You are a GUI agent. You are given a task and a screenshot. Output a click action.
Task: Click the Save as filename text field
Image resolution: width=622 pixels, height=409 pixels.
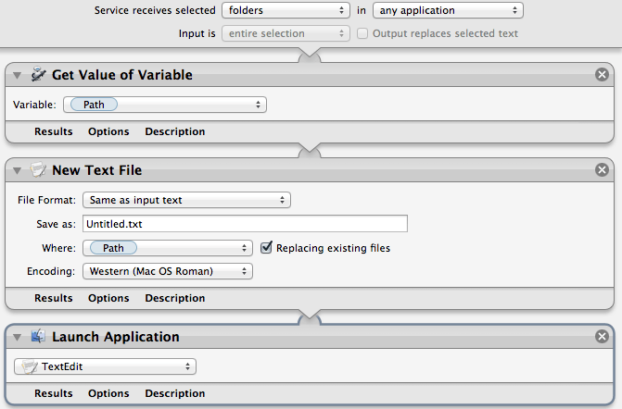[x=245, y=224]
